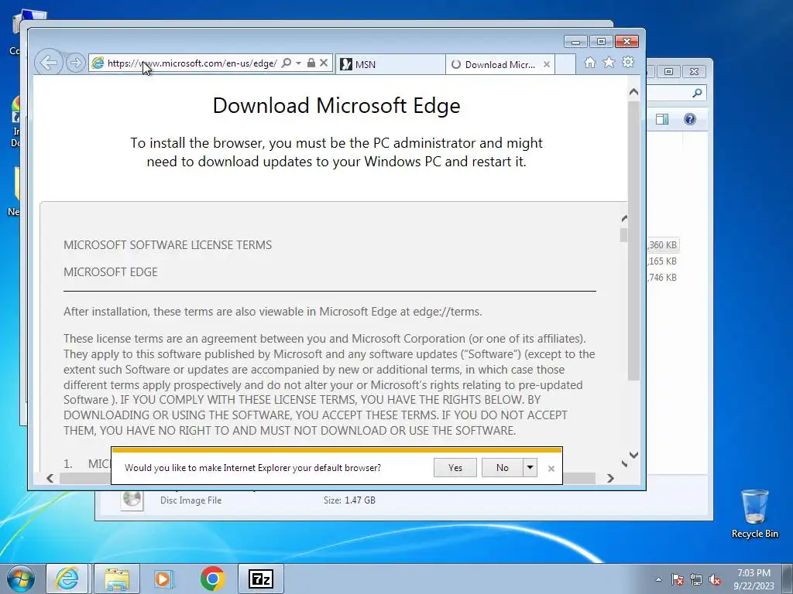Click No on the default browser prompt

point(502,468)
